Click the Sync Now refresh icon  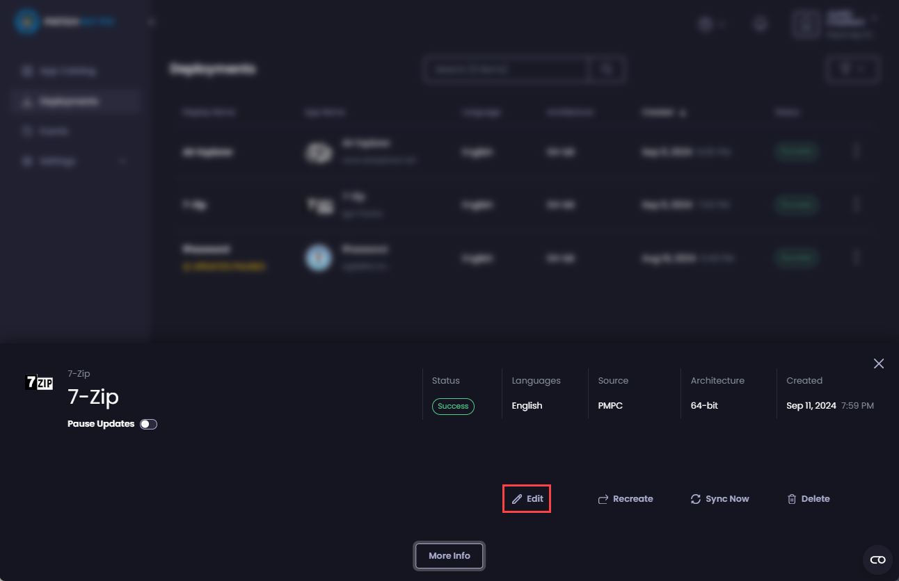click(695, 498)
